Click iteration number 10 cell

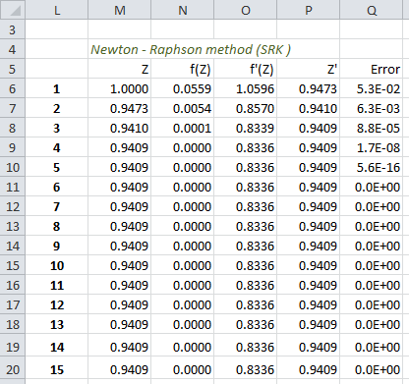pos(57,265)
